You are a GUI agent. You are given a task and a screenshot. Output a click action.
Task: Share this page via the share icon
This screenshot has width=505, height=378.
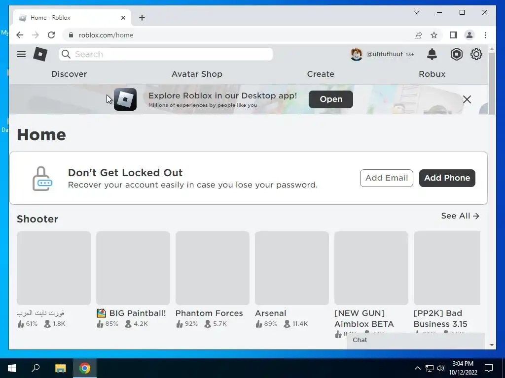point(418,35)
